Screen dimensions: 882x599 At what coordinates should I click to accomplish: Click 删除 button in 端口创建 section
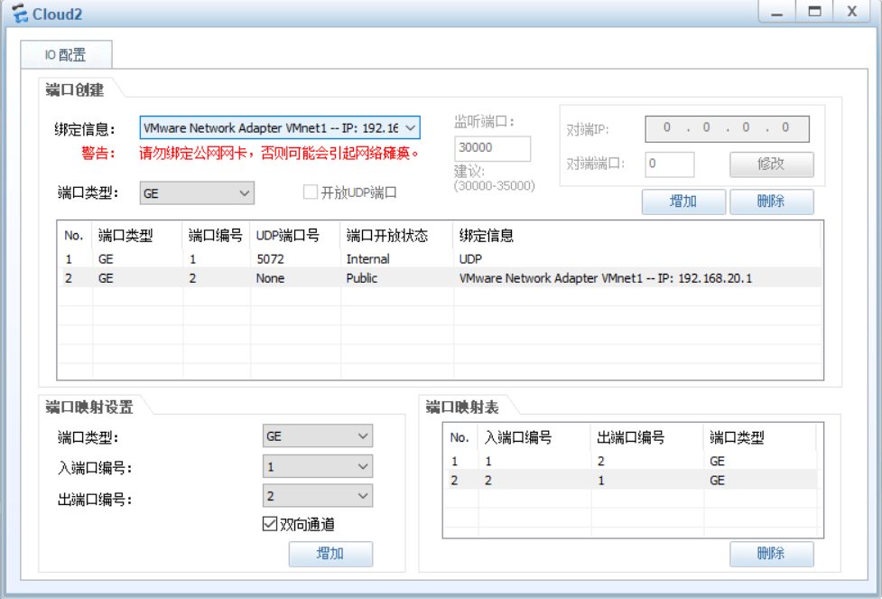771,201
